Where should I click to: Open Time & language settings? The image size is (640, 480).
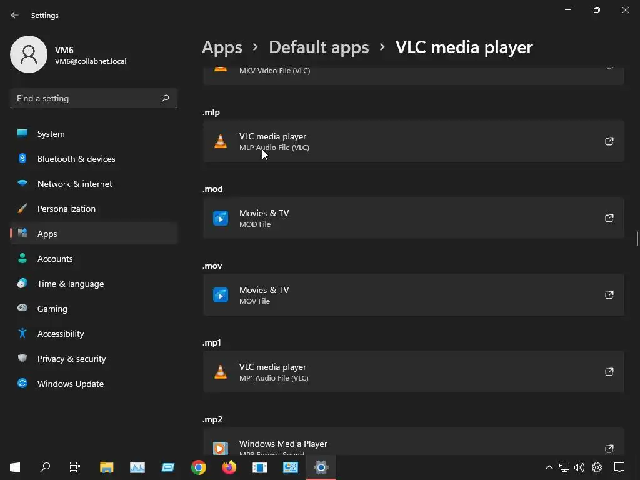94,284
